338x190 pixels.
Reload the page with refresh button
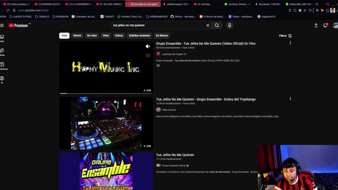tap(8, 10)
